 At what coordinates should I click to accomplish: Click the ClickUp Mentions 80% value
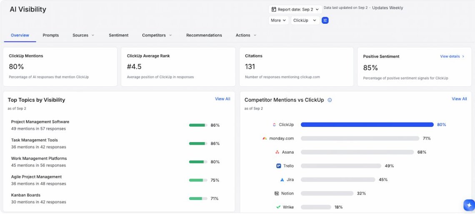click(16, 67)
